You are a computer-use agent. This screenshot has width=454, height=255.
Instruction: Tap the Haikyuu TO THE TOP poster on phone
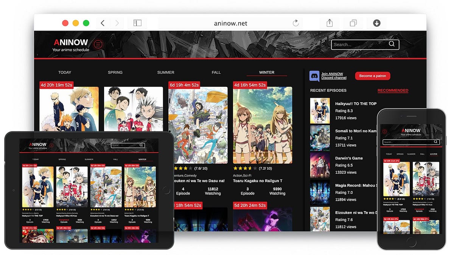396,179
